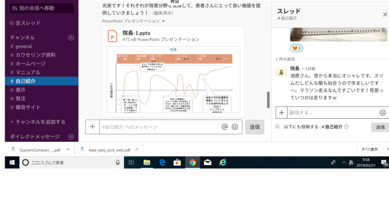Open emoji picker in the main message box
The height and width of the screenshot is (219, 389).
[x=235, y=127]
